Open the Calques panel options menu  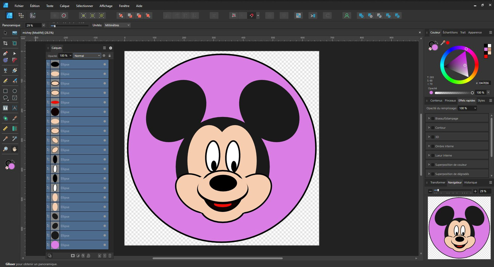tap(104, 48)
